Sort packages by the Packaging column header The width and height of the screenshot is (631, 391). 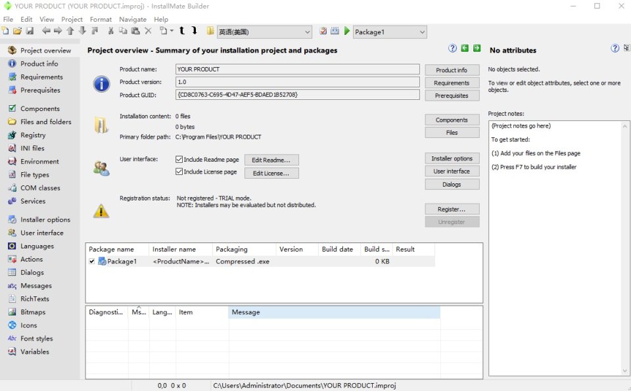pos(244,250)
